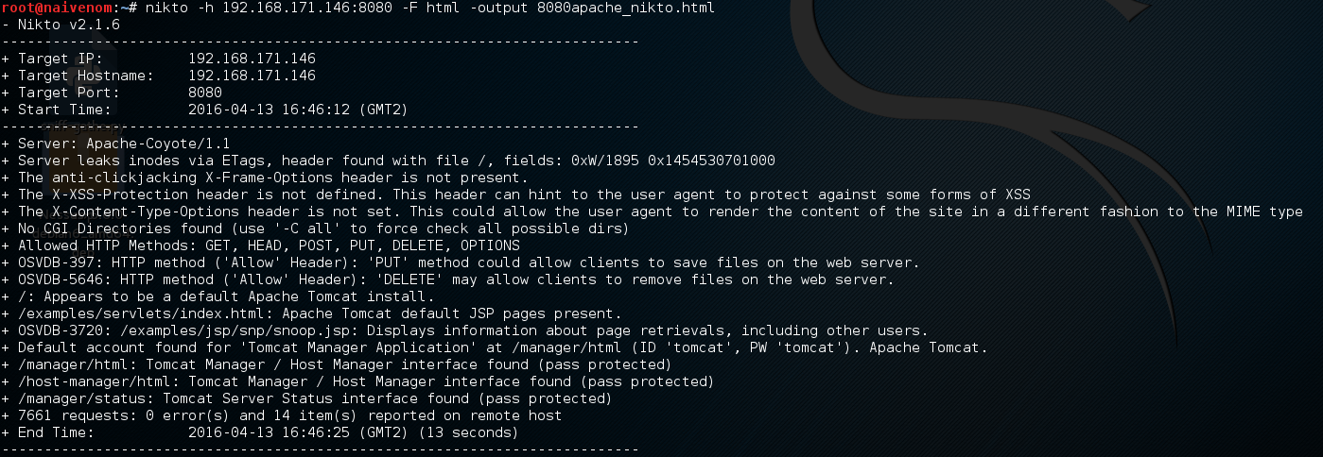Click the X-Content-Type-Options header warning line
This screenshot has height=457, width=1323.
pos(653,212)
